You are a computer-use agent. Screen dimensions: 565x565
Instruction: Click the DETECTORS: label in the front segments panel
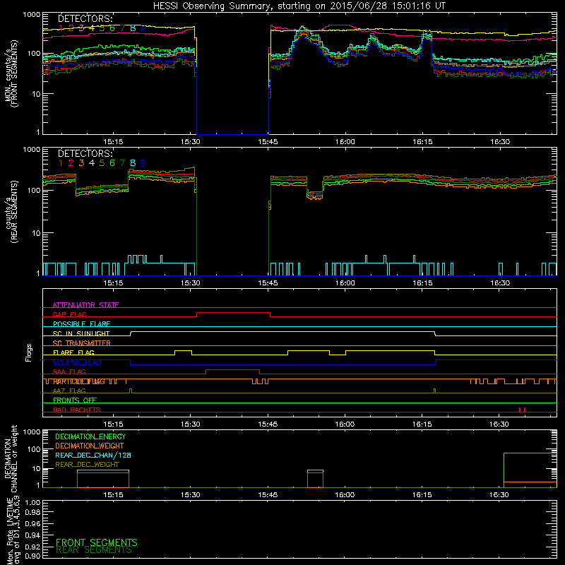point(85,19)
